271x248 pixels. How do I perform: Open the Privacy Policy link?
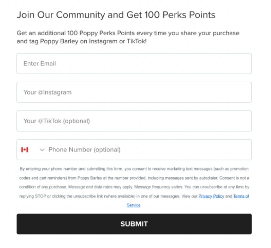coord(211,196)
